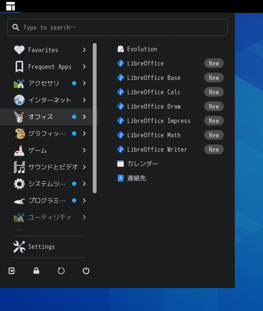Click the lock screen padlock icon

point(36,271)
